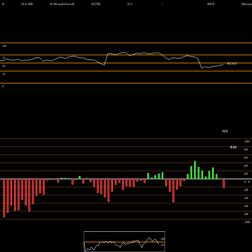Click the MR axis label 40
The image size is (252, 252).
246,166
